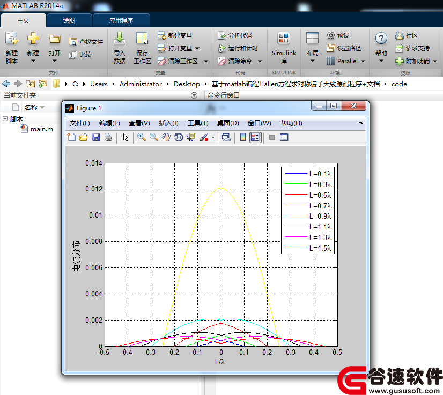Open 查看(V) menu in Figure 1

pyautogui.click(x=139, y=123)
